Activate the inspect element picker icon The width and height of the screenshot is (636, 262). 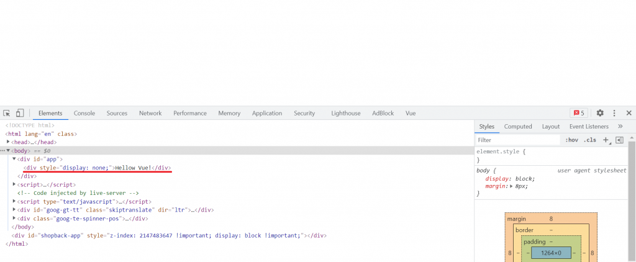coord(6,113)
